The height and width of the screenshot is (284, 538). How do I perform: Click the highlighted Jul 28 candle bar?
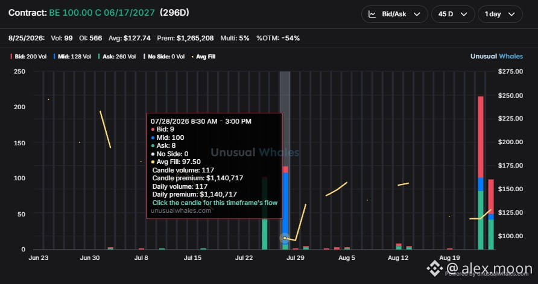[x=285, y=208]
